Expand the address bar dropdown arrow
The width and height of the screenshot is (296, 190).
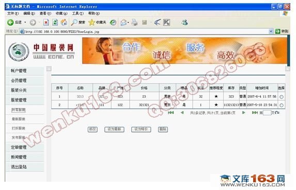(271, 31)
